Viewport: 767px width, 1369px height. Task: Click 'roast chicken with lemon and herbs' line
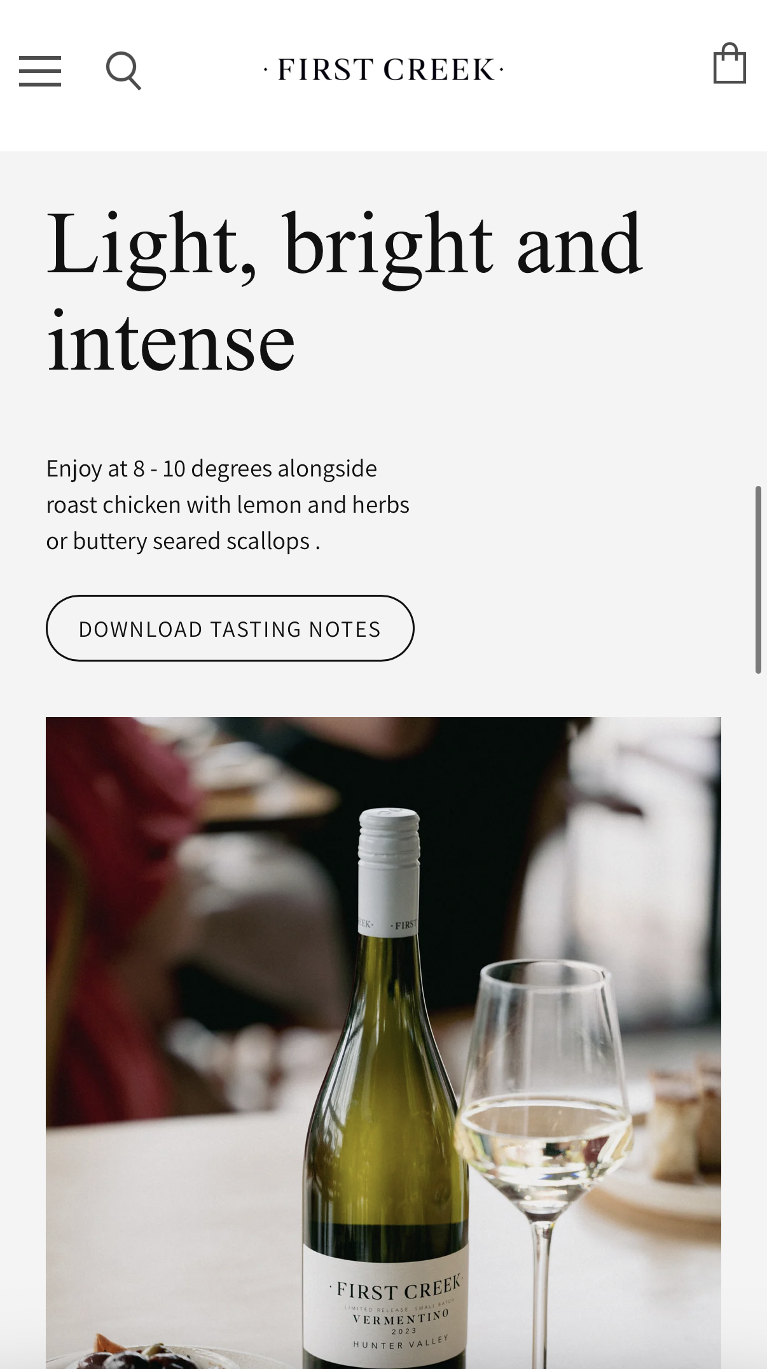click(x=228, y=505)
